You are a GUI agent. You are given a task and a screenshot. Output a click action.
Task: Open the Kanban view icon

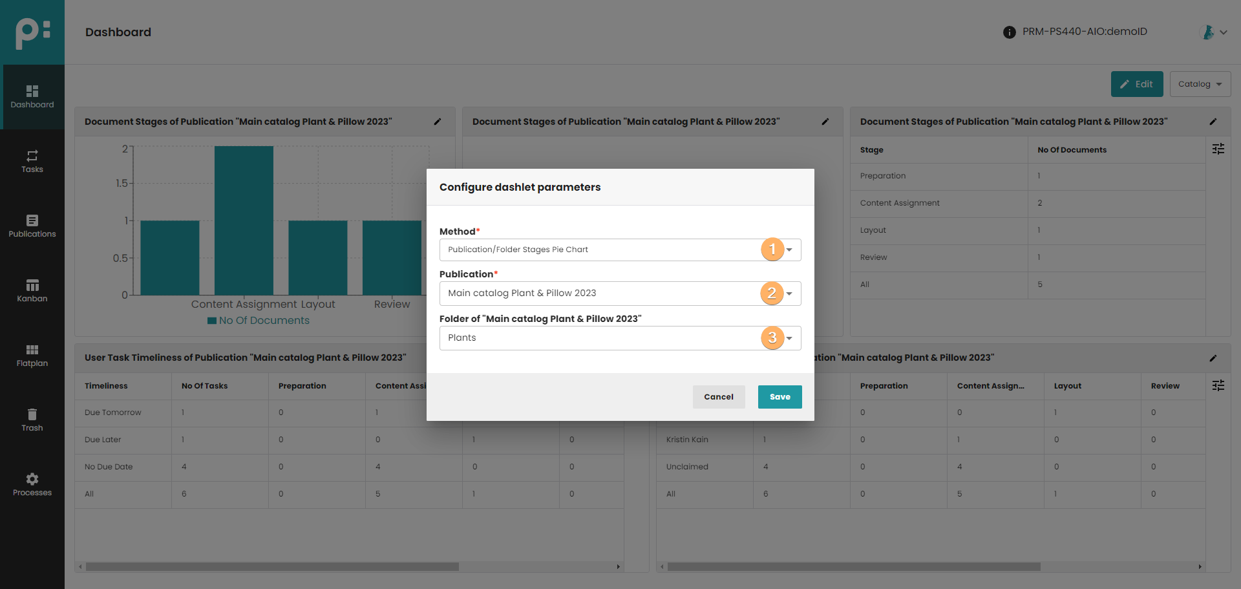32,285
